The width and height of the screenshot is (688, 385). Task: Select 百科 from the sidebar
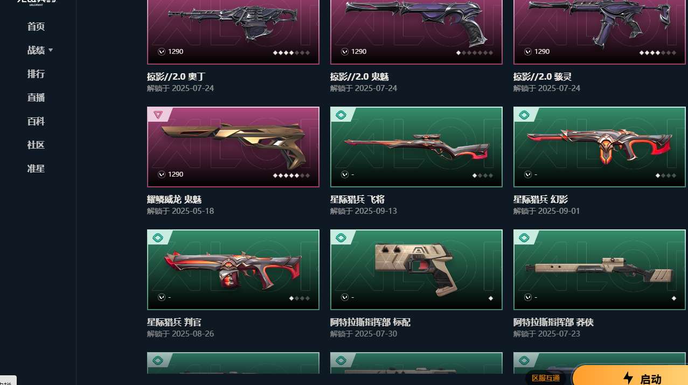[x=36, y=121]
